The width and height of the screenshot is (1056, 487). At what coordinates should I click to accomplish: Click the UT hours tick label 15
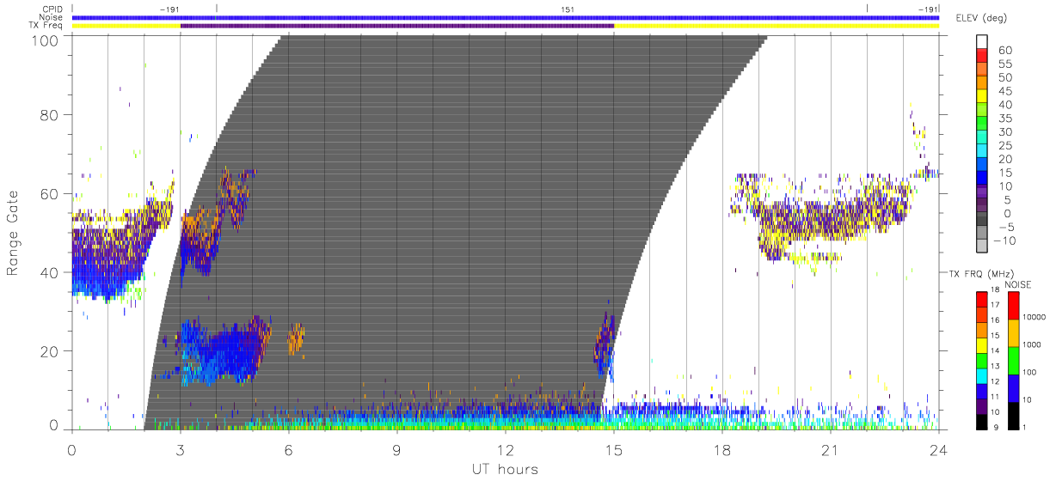tap(614, 450)
